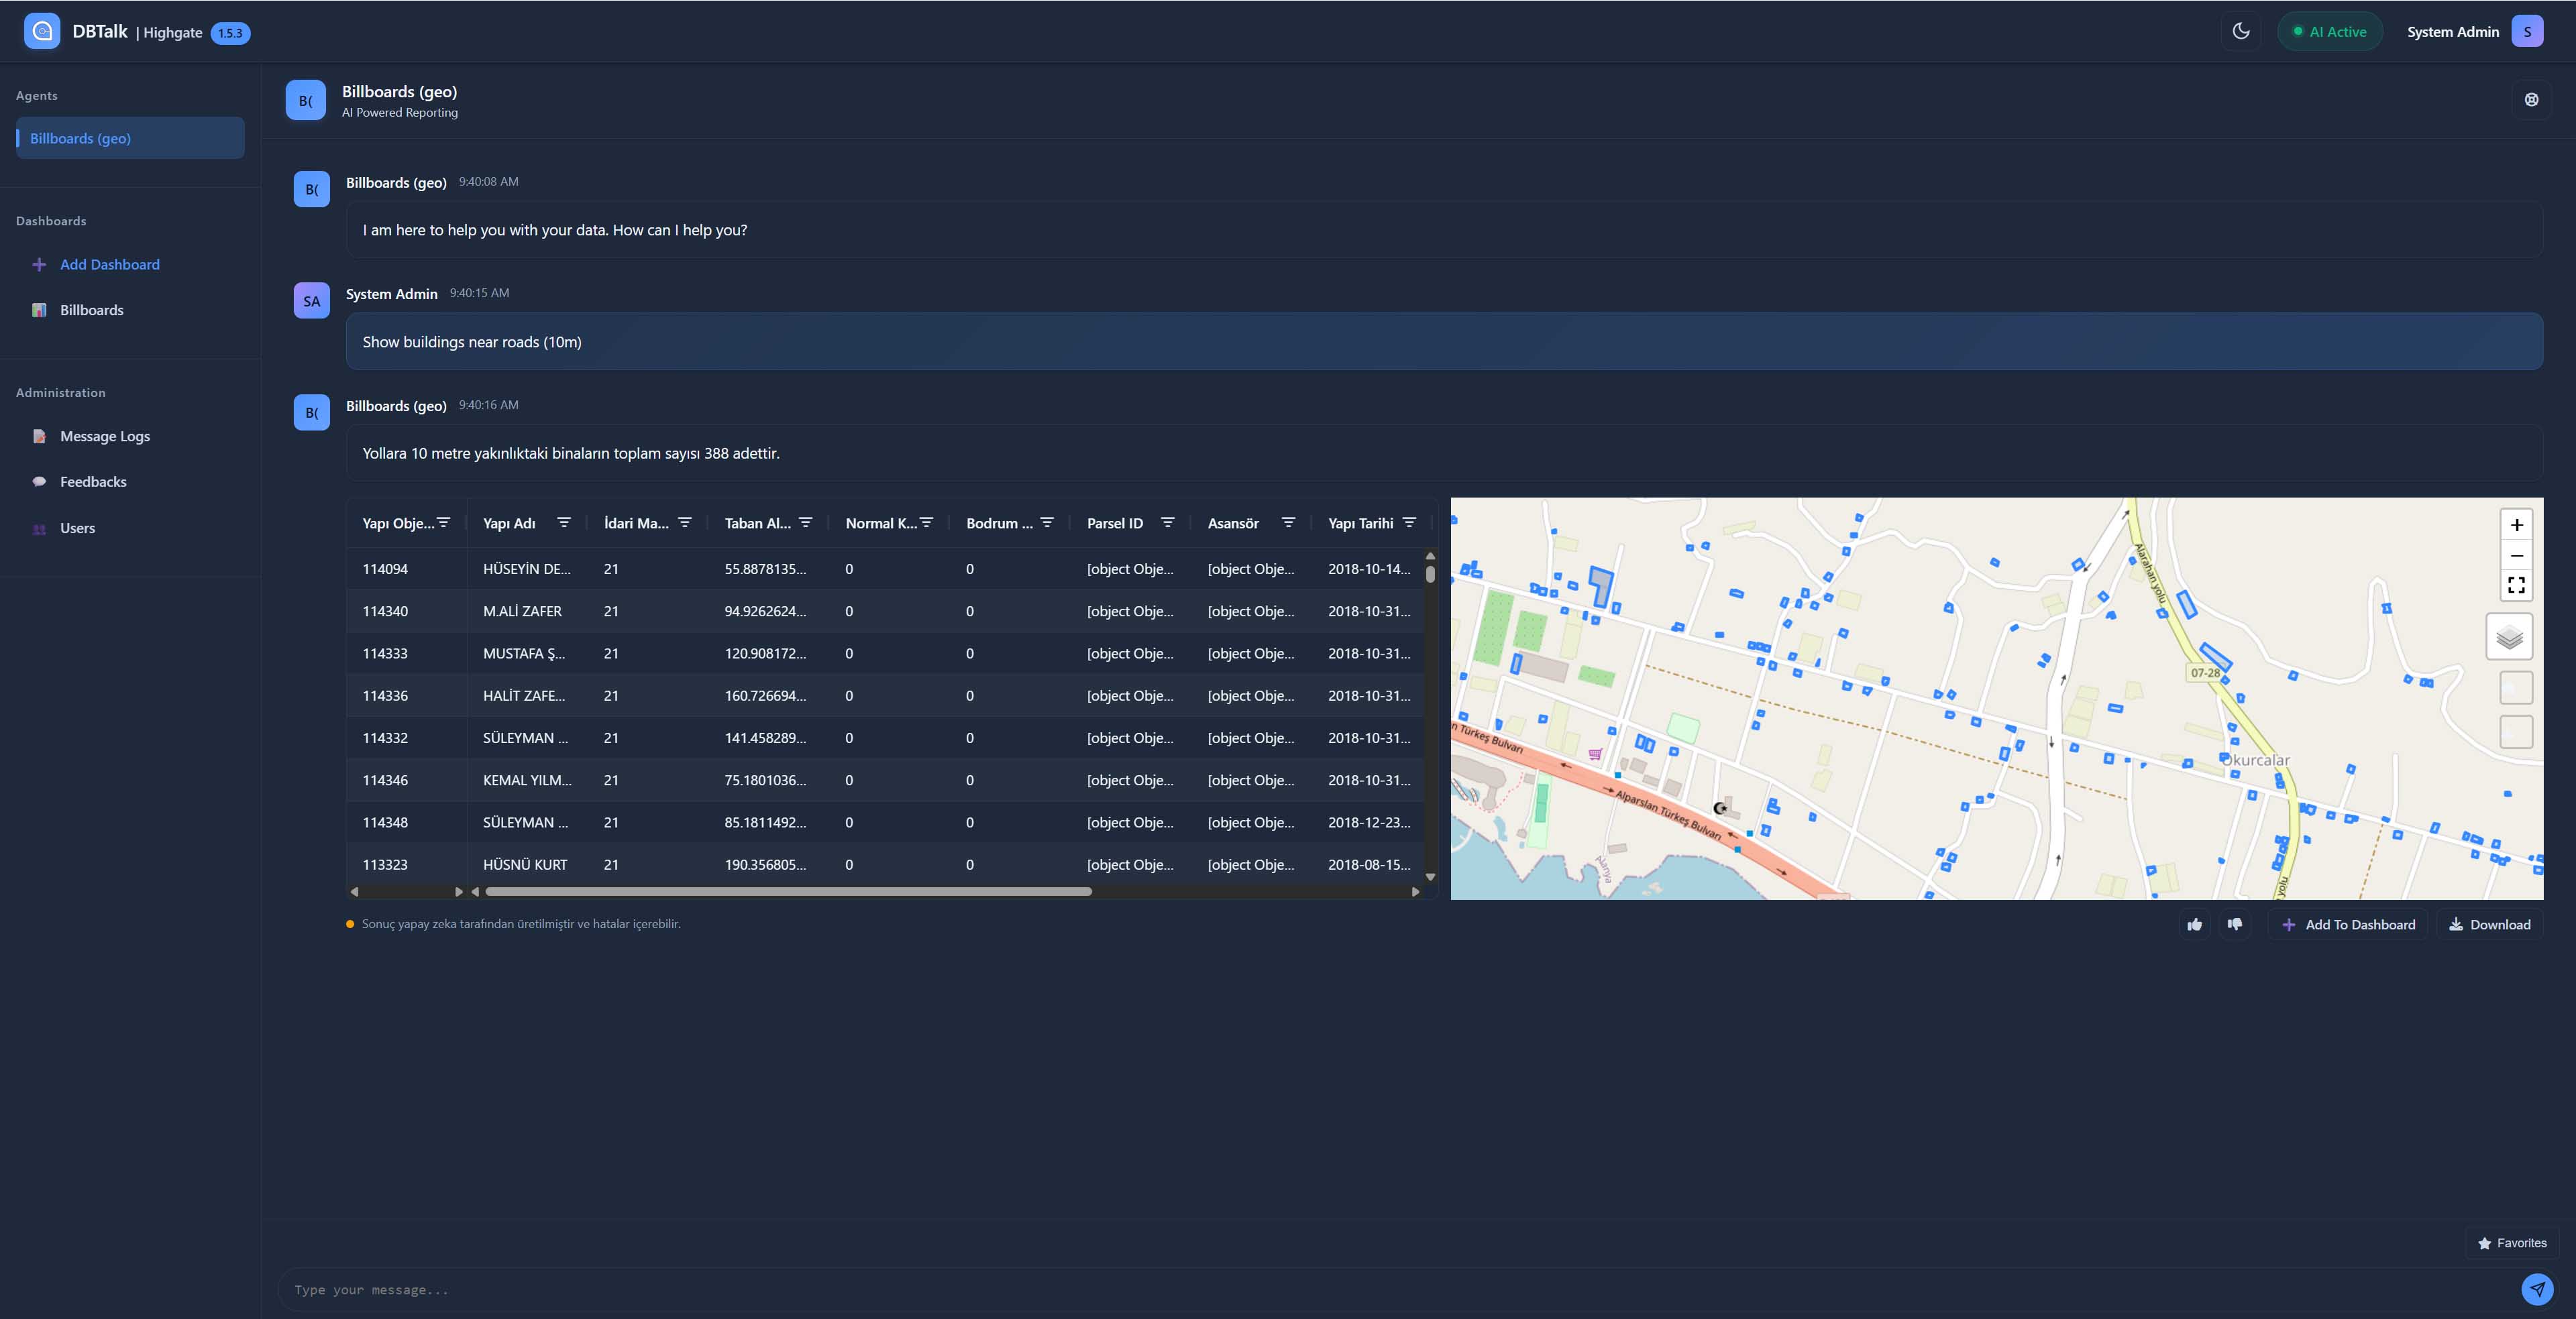Open filter menu for Yapı Tarihi column
The height and width of the screenshot is (1319, 2576).
1409,522
